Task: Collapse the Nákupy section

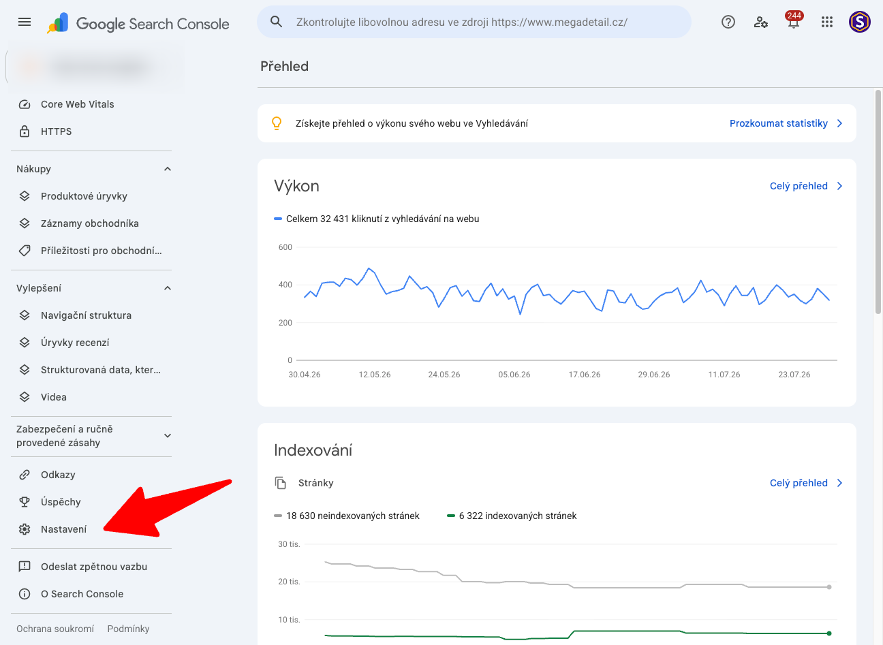Action: [168, 169]
